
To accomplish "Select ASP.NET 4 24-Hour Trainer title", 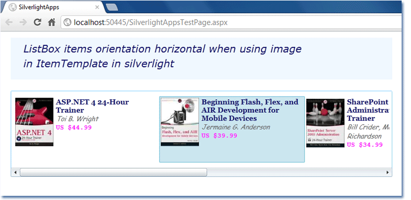I will [x=92, y=106].
